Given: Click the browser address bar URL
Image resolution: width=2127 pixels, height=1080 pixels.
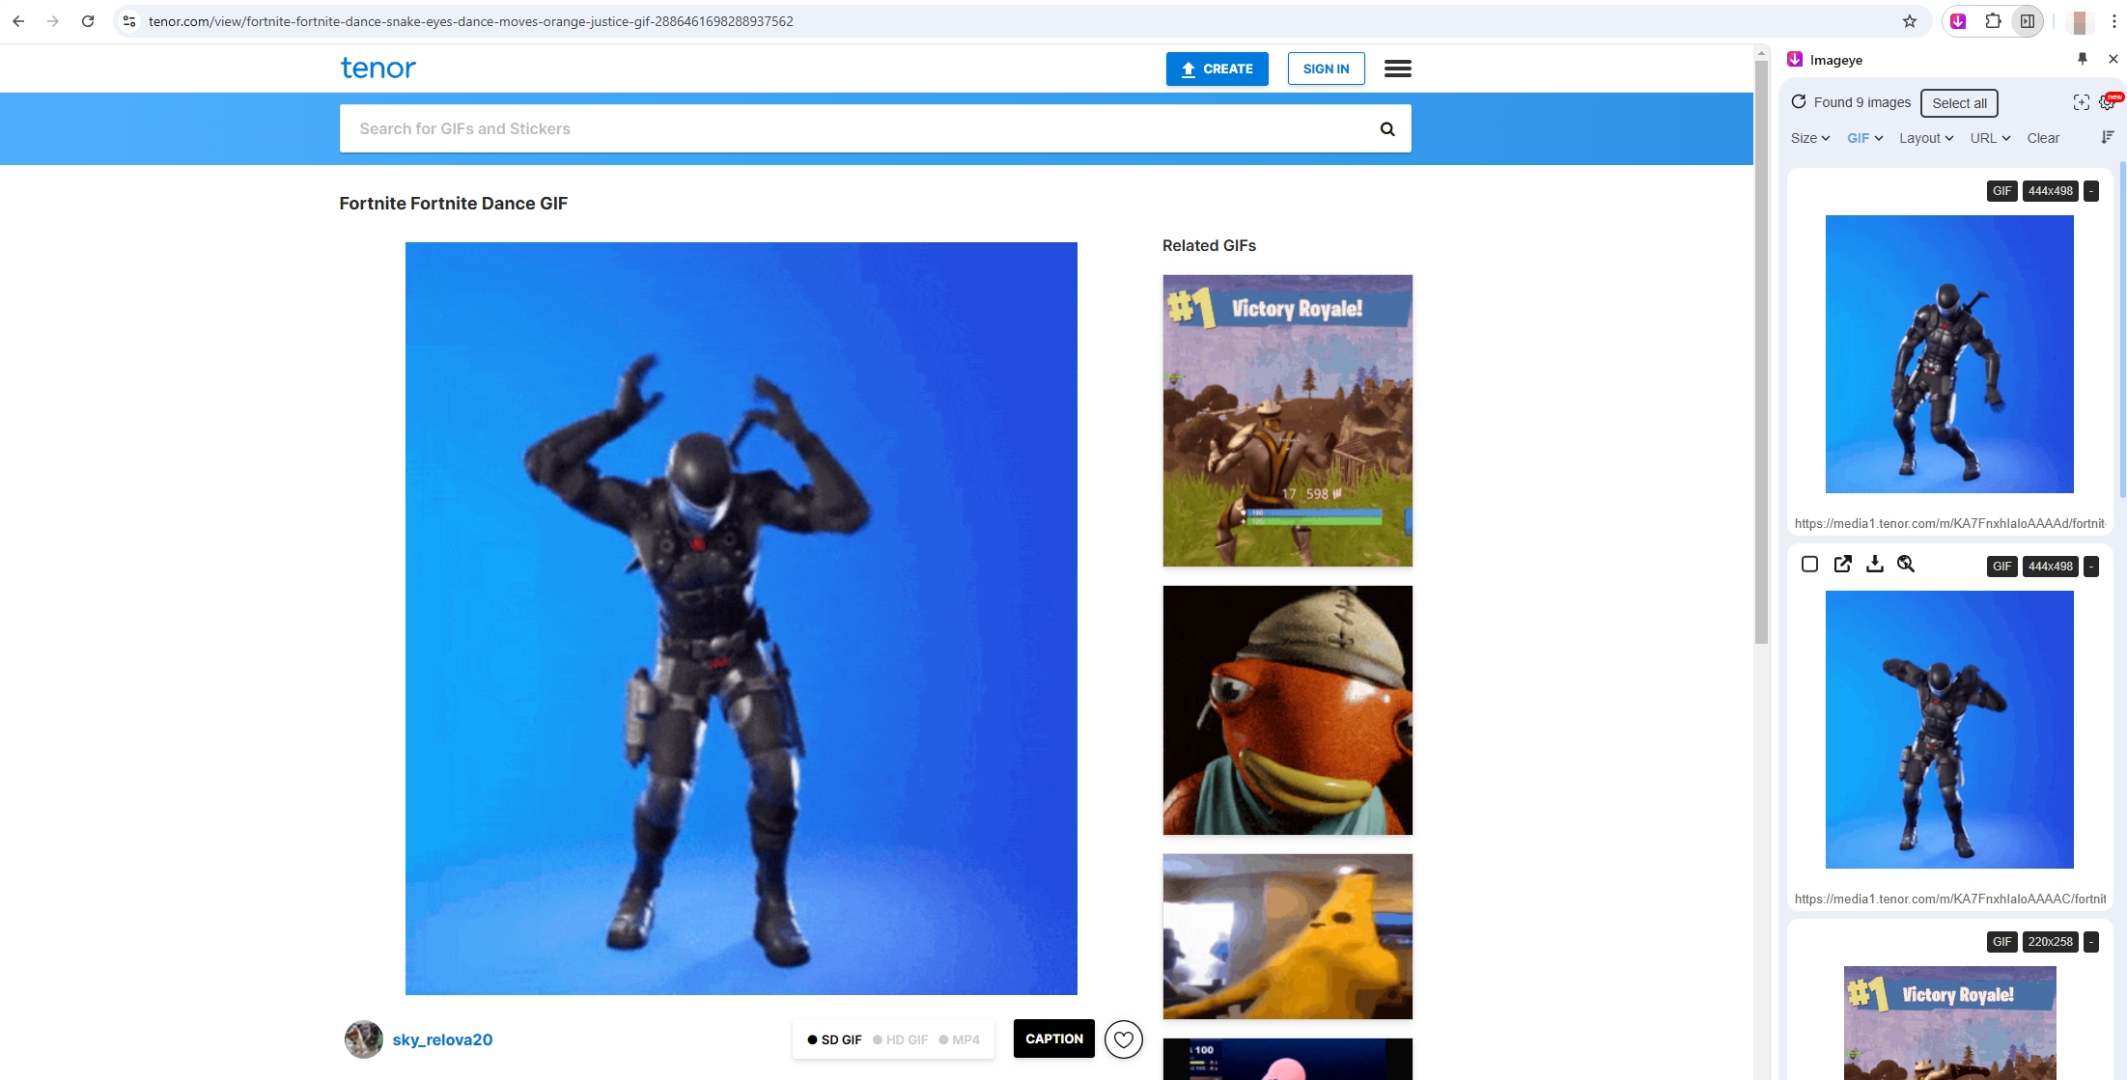Looking at the screenshot, I should click(x=471, y=21).
